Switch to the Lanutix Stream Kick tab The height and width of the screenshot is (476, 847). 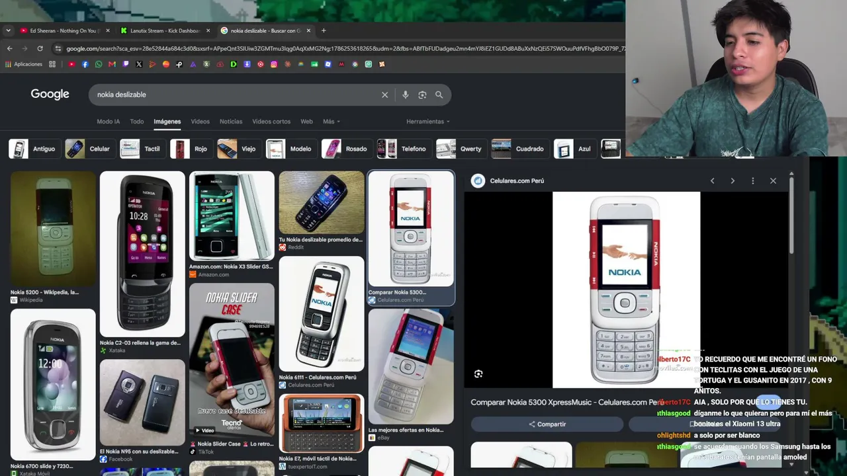tap(165, 30)
